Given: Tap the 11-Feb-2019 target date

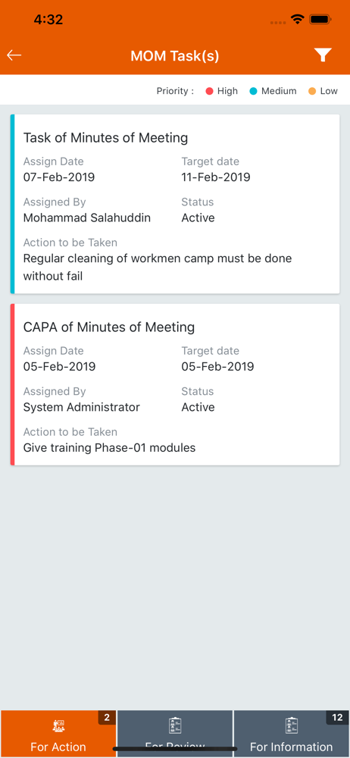Looking at the screenshot, I should pos(216,177).
